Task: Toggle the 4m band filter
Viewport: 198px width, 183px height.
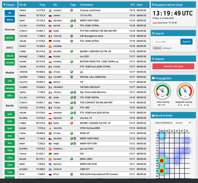Action: [10, 136]
